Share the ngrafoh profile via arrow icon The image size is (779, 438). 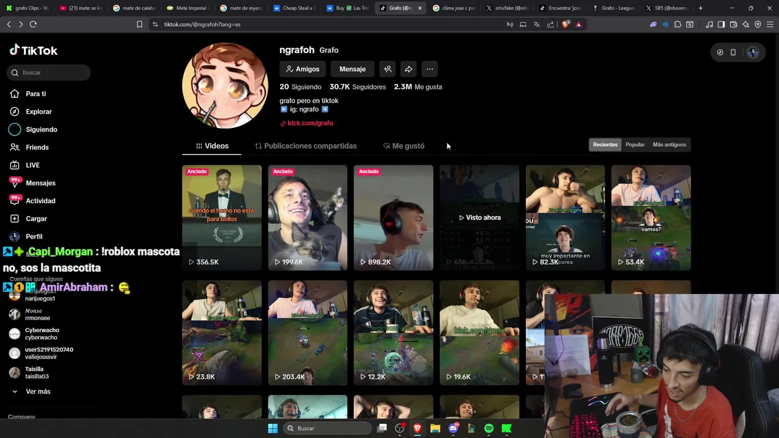(408, 69)
